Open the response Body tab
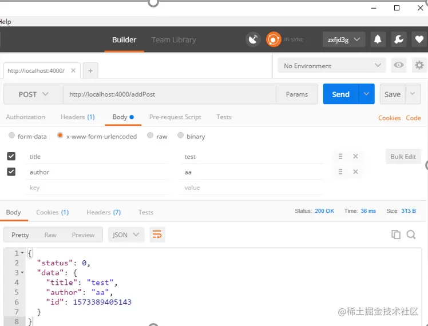 point(13,212)
